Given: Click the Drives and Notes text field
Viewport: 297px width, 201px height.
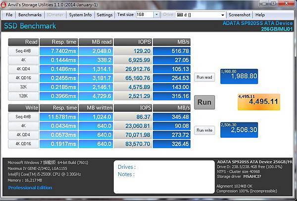Looking at the screenshot, I should (164, 177).
